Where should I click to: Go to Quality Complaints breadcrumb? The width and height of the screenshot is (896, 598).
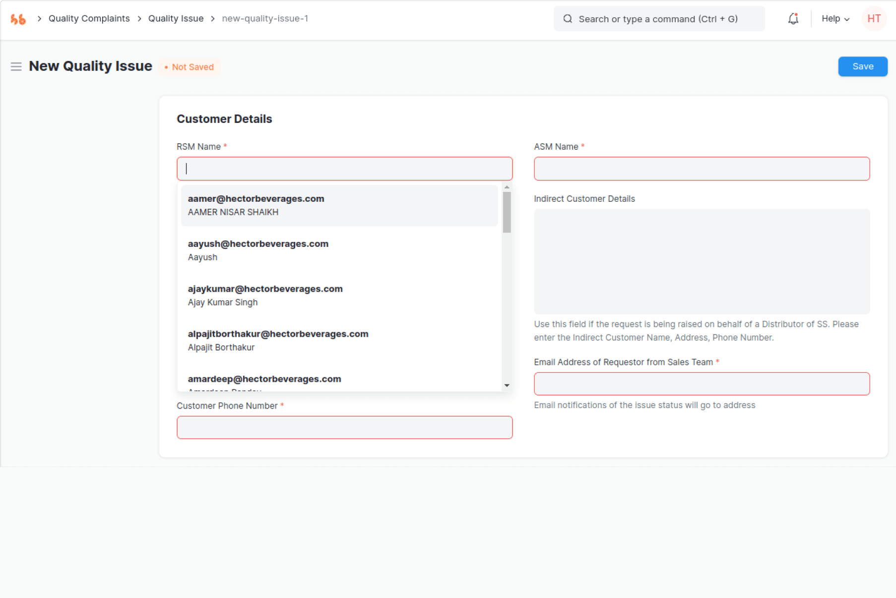click(89, 19)
